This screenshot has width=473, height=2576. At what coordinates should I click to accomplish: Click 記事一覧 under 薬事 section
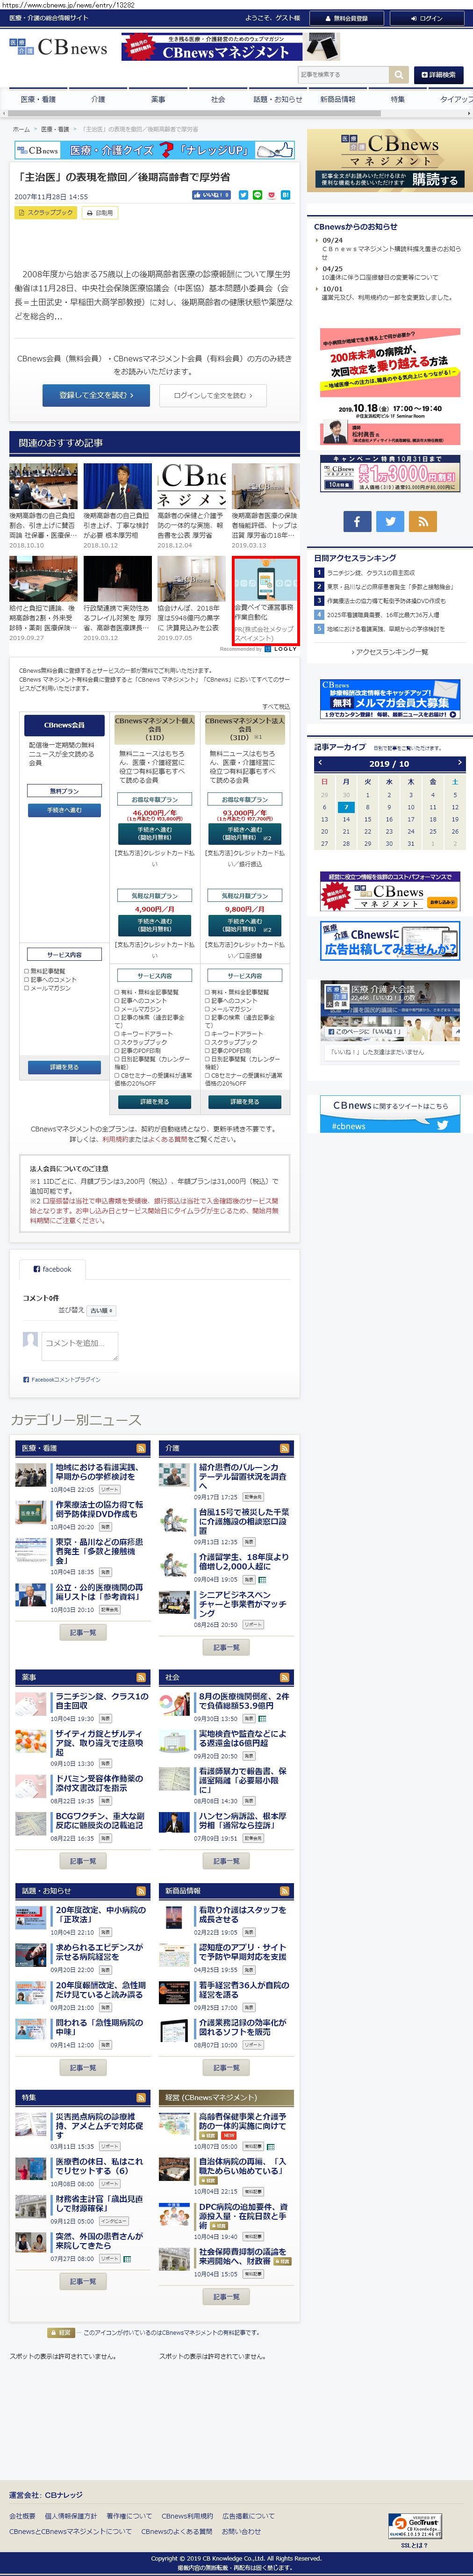pyautogui.click(x=83, y=1861)
